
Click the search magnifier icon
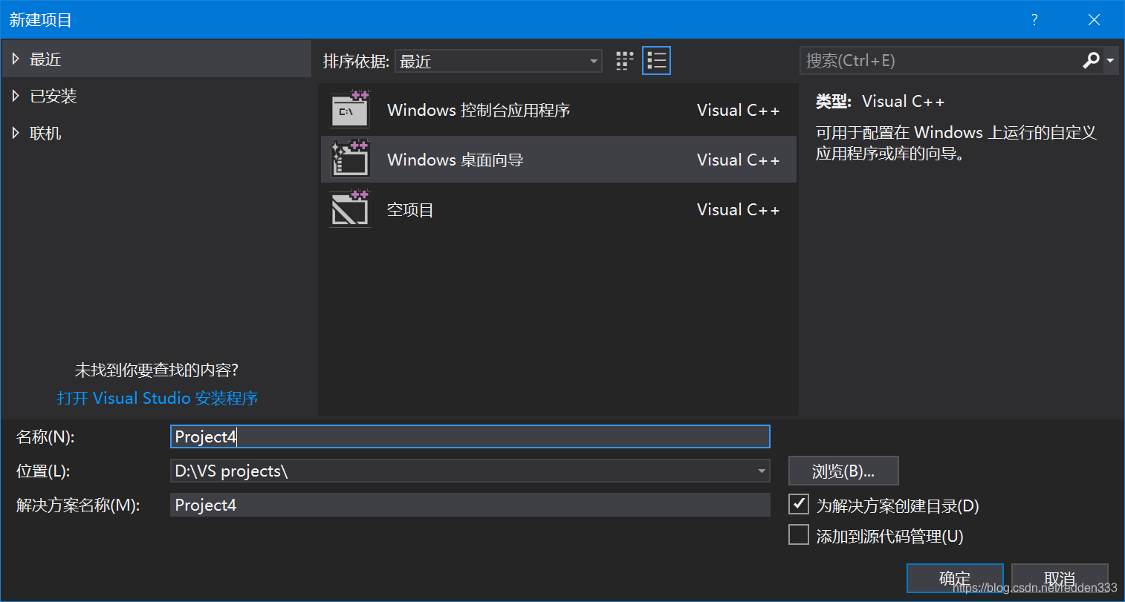pos(1091,60)
